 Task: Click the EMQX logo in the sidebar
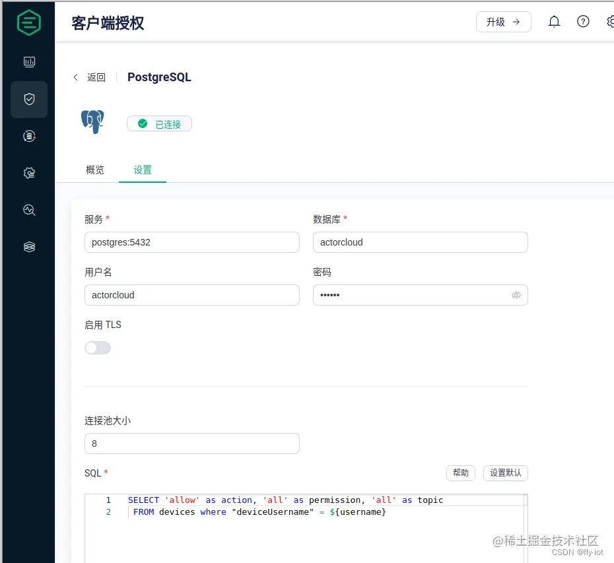[28, 22]
